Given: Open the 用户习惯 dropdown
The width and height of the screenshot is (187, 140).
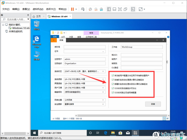Looking at the screenshot, I should pos(84,88).
